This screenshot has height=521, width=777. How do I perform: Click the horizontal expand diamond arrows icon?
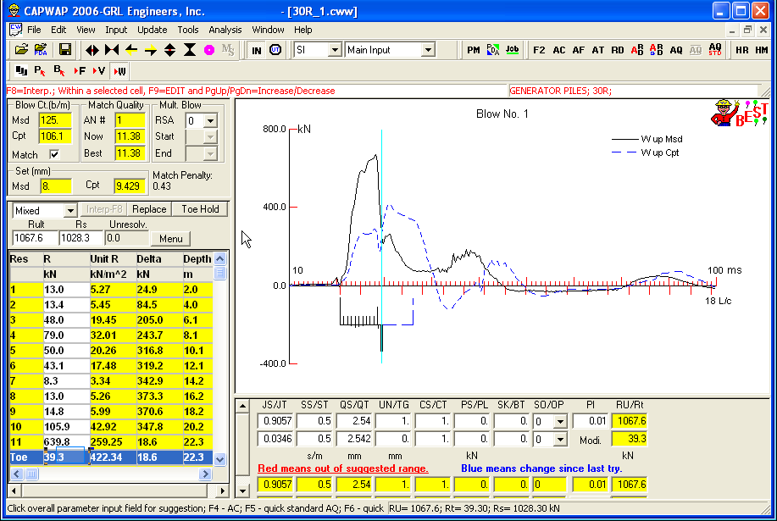[x=92, y=50]
